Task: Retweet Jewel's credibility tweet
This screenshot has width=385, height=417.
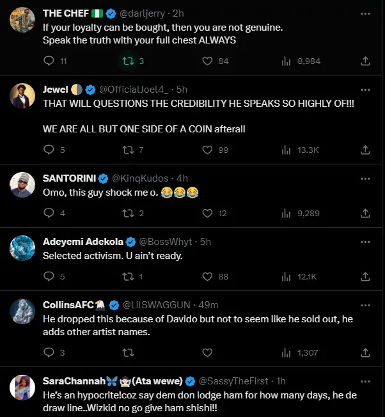Action: [129, 150]
